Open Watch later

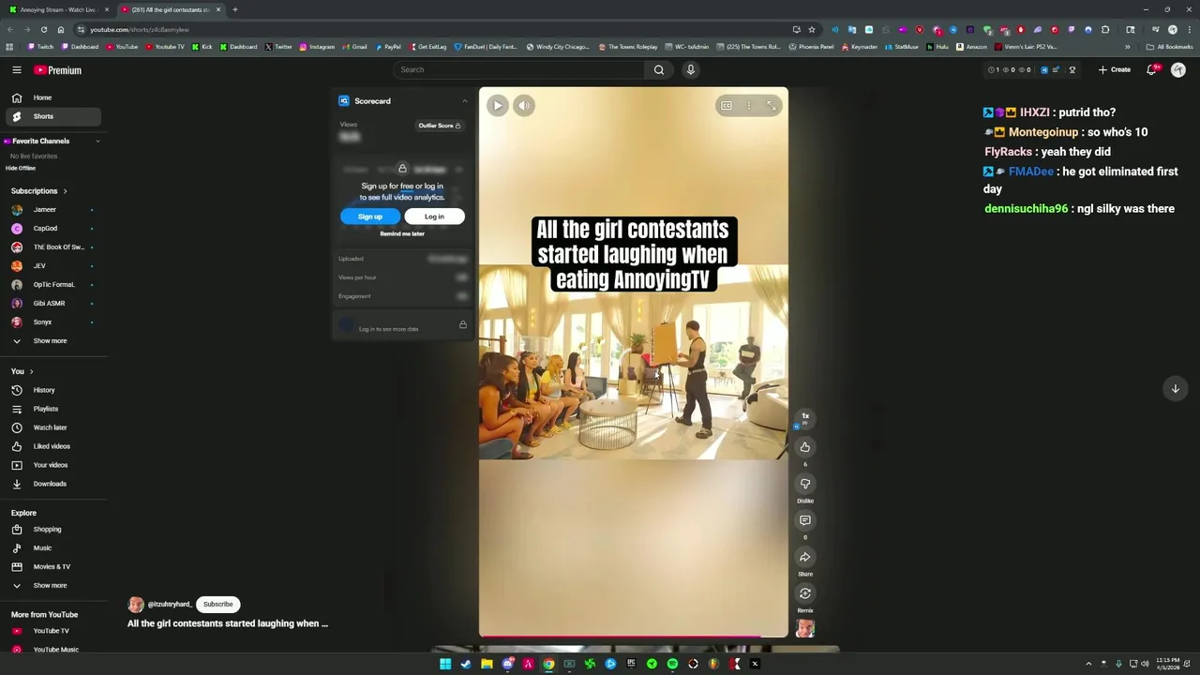(x=53, y=427)
